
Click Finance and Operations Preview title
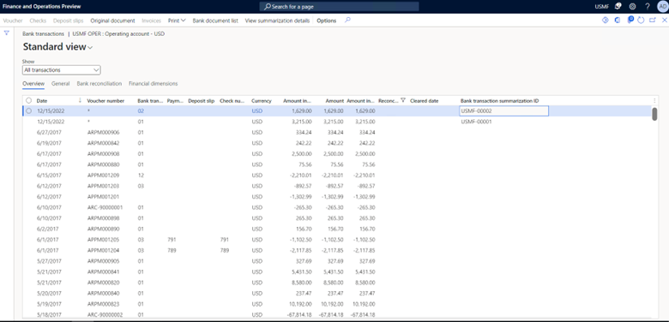[42, 7]
